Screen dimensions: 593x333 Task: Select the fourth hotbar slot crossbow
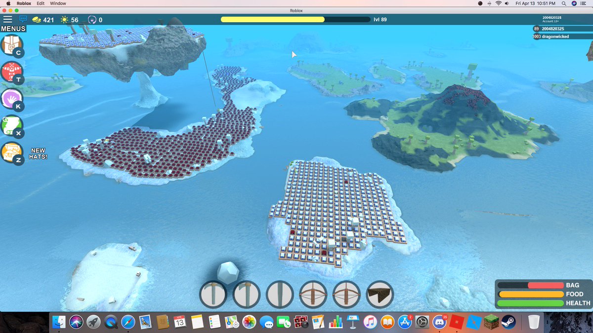(x=313, y=295)
